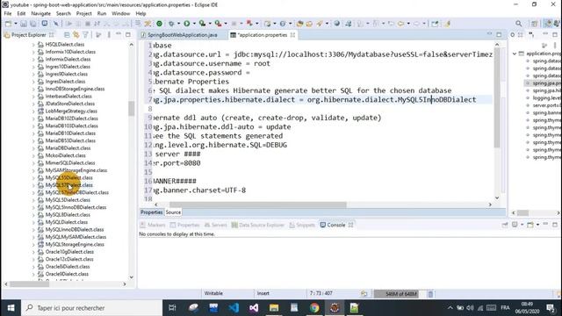Select MckoiDialect.class in Project Explorer

[66, 155]
